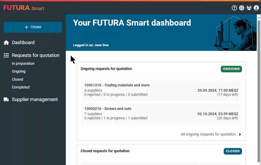Open All ongoing requests for quotation link

pos(208,134)
